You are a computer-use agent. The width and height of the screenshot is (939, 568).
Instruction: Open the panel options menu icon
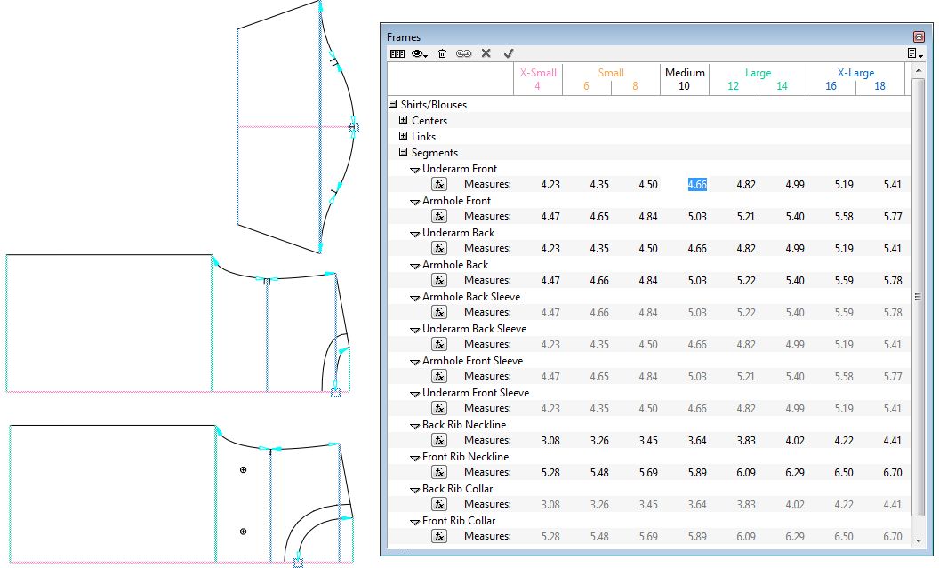(x=915, y=54)
